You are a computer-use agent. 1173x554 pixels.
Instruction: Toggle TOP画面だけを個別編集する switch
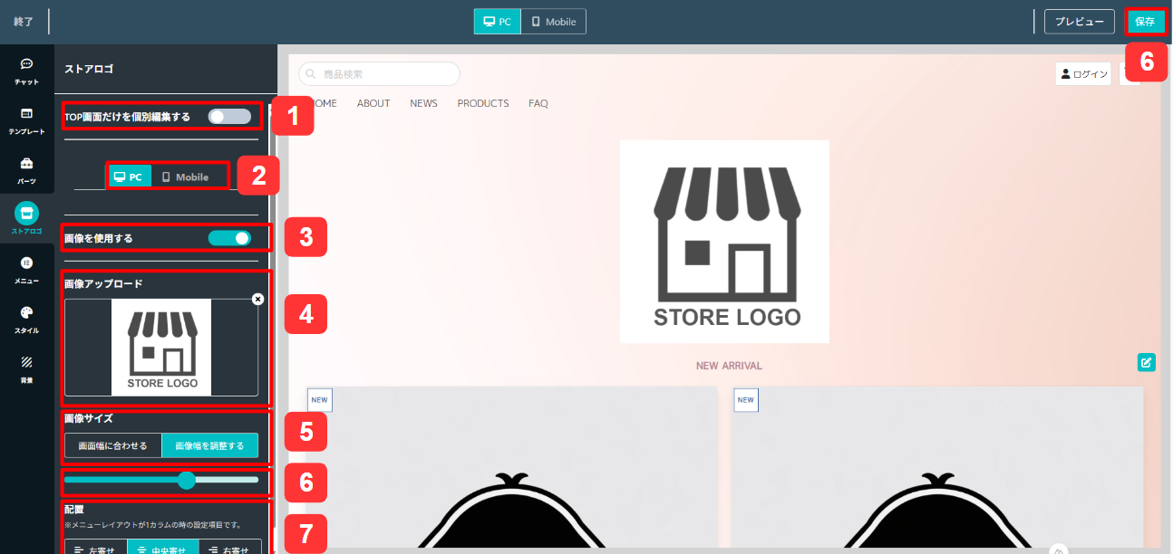pos(229,116)
